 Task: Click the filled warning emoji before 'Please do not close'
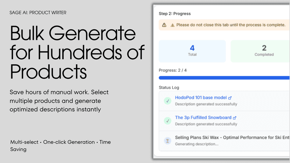(x=172, y=25)
